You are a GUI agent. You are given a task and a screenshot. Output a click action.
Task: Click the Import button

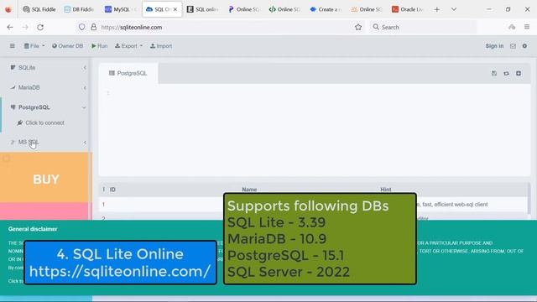pos(161,46)
